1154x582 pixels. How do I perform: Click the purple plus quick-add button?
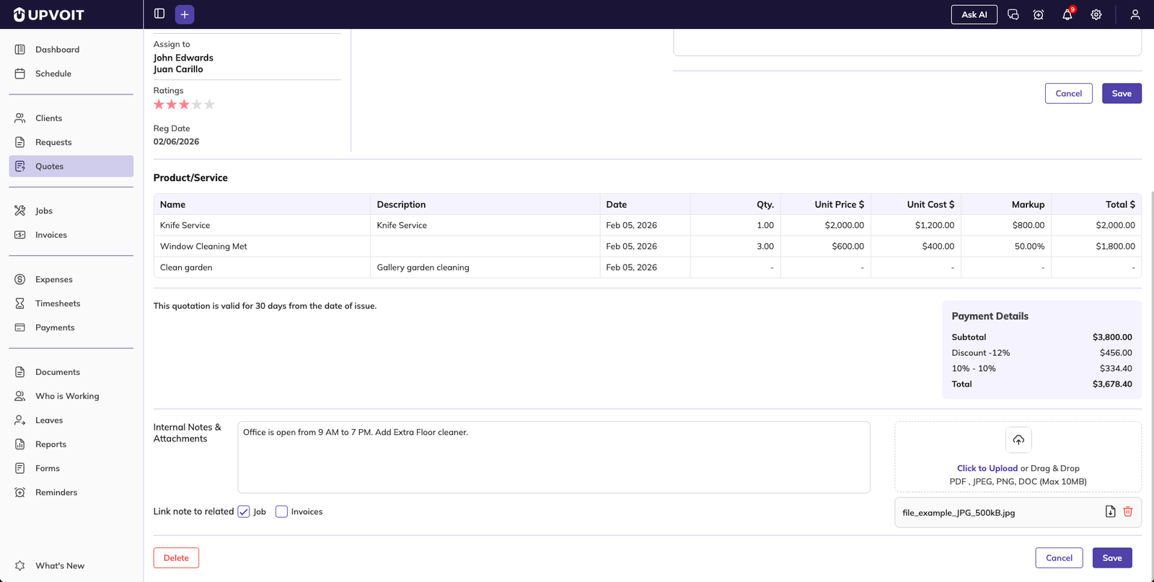point(185,14)
